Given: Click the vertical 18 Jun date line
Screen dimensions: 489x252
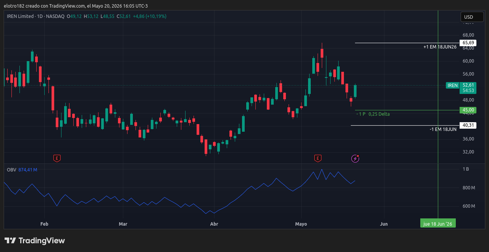Looking at the screenshot, I should (438, 115).
